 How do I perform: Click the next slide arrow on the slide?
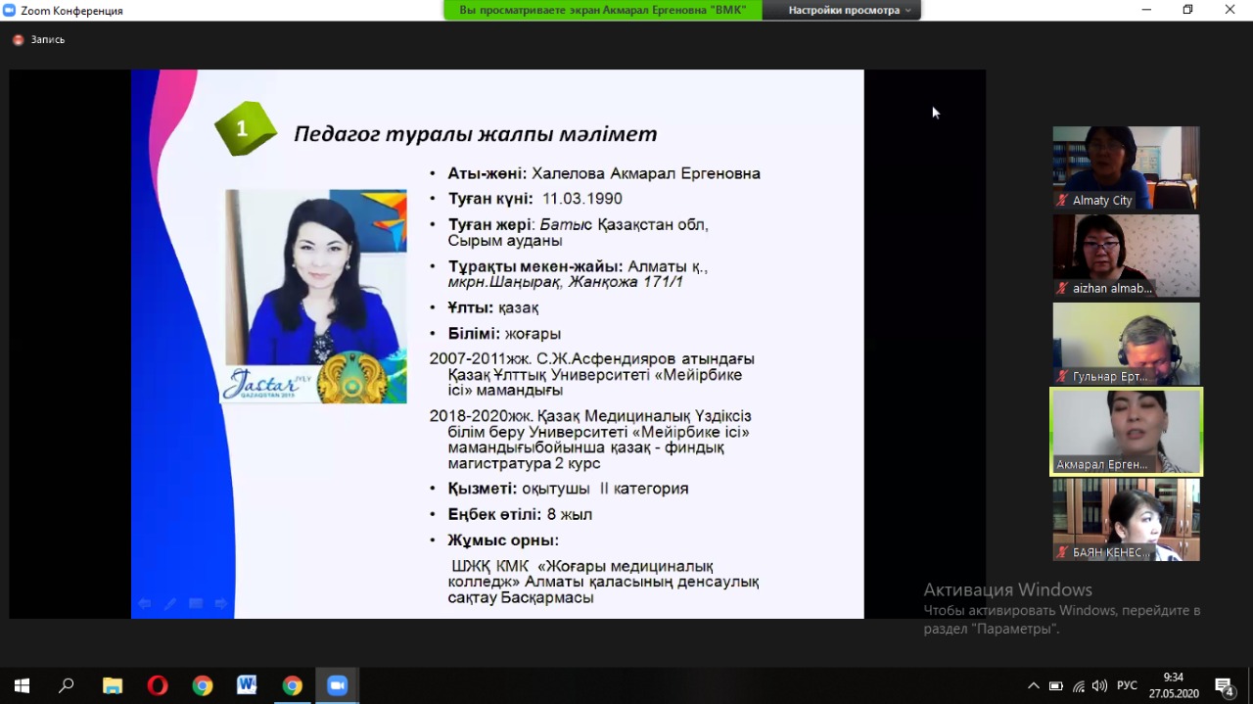point(221,604)
